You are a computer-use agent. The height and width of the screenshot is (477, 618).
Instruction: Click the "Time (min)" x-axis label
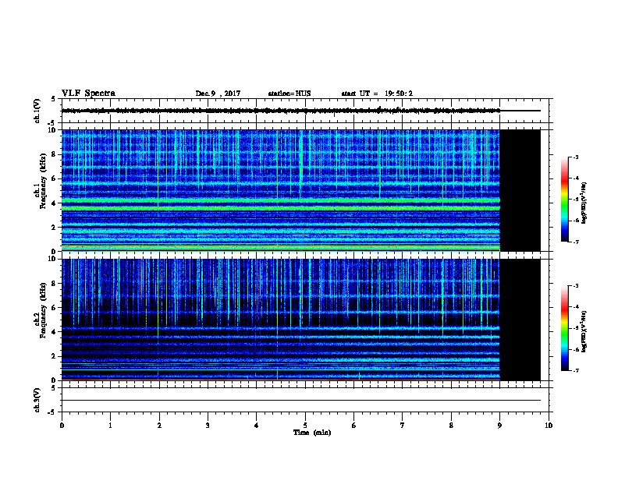click(312, 433)
